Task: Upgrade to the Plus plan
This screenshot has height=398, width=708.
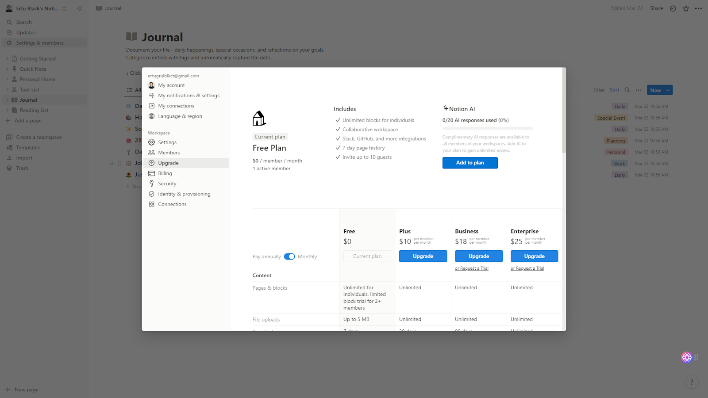Action: click(x=423, y=256)
